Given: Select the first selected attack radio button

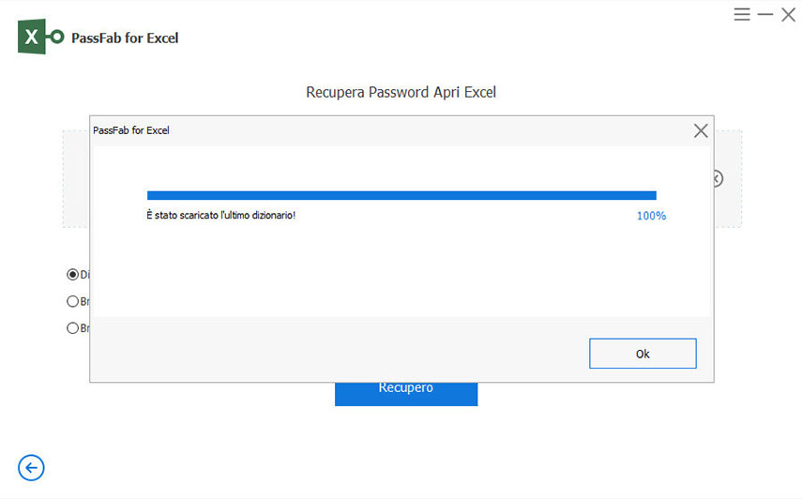Looking at the screenshot, I should [x=72, y=275].
